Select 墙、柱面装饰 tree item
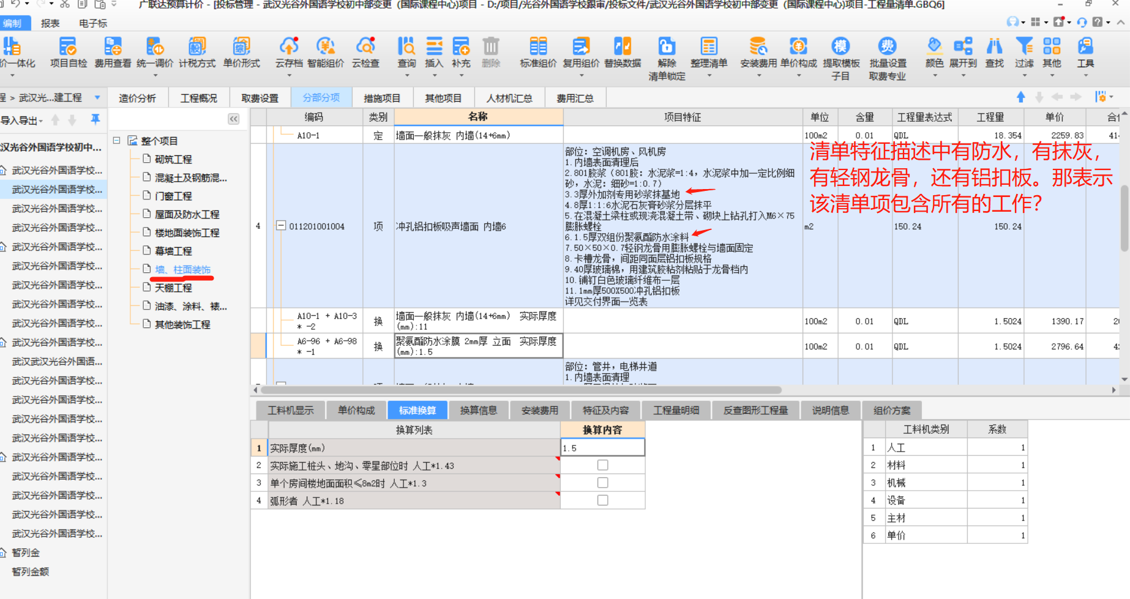Screen dimensions: 1130x599 tap(182, 269)
